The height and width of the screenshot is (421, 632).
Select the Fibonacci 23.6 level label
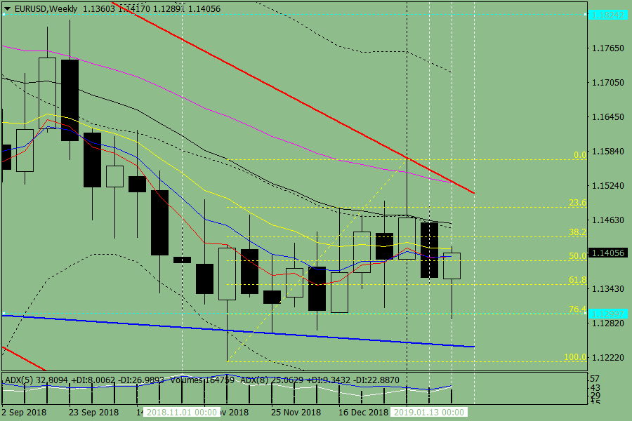click(578, 203)
